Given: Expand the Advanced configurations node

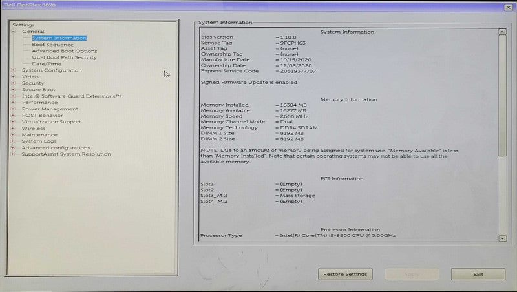Looking at the screenshot, I should pyautogui.click(x=14, y=148).
